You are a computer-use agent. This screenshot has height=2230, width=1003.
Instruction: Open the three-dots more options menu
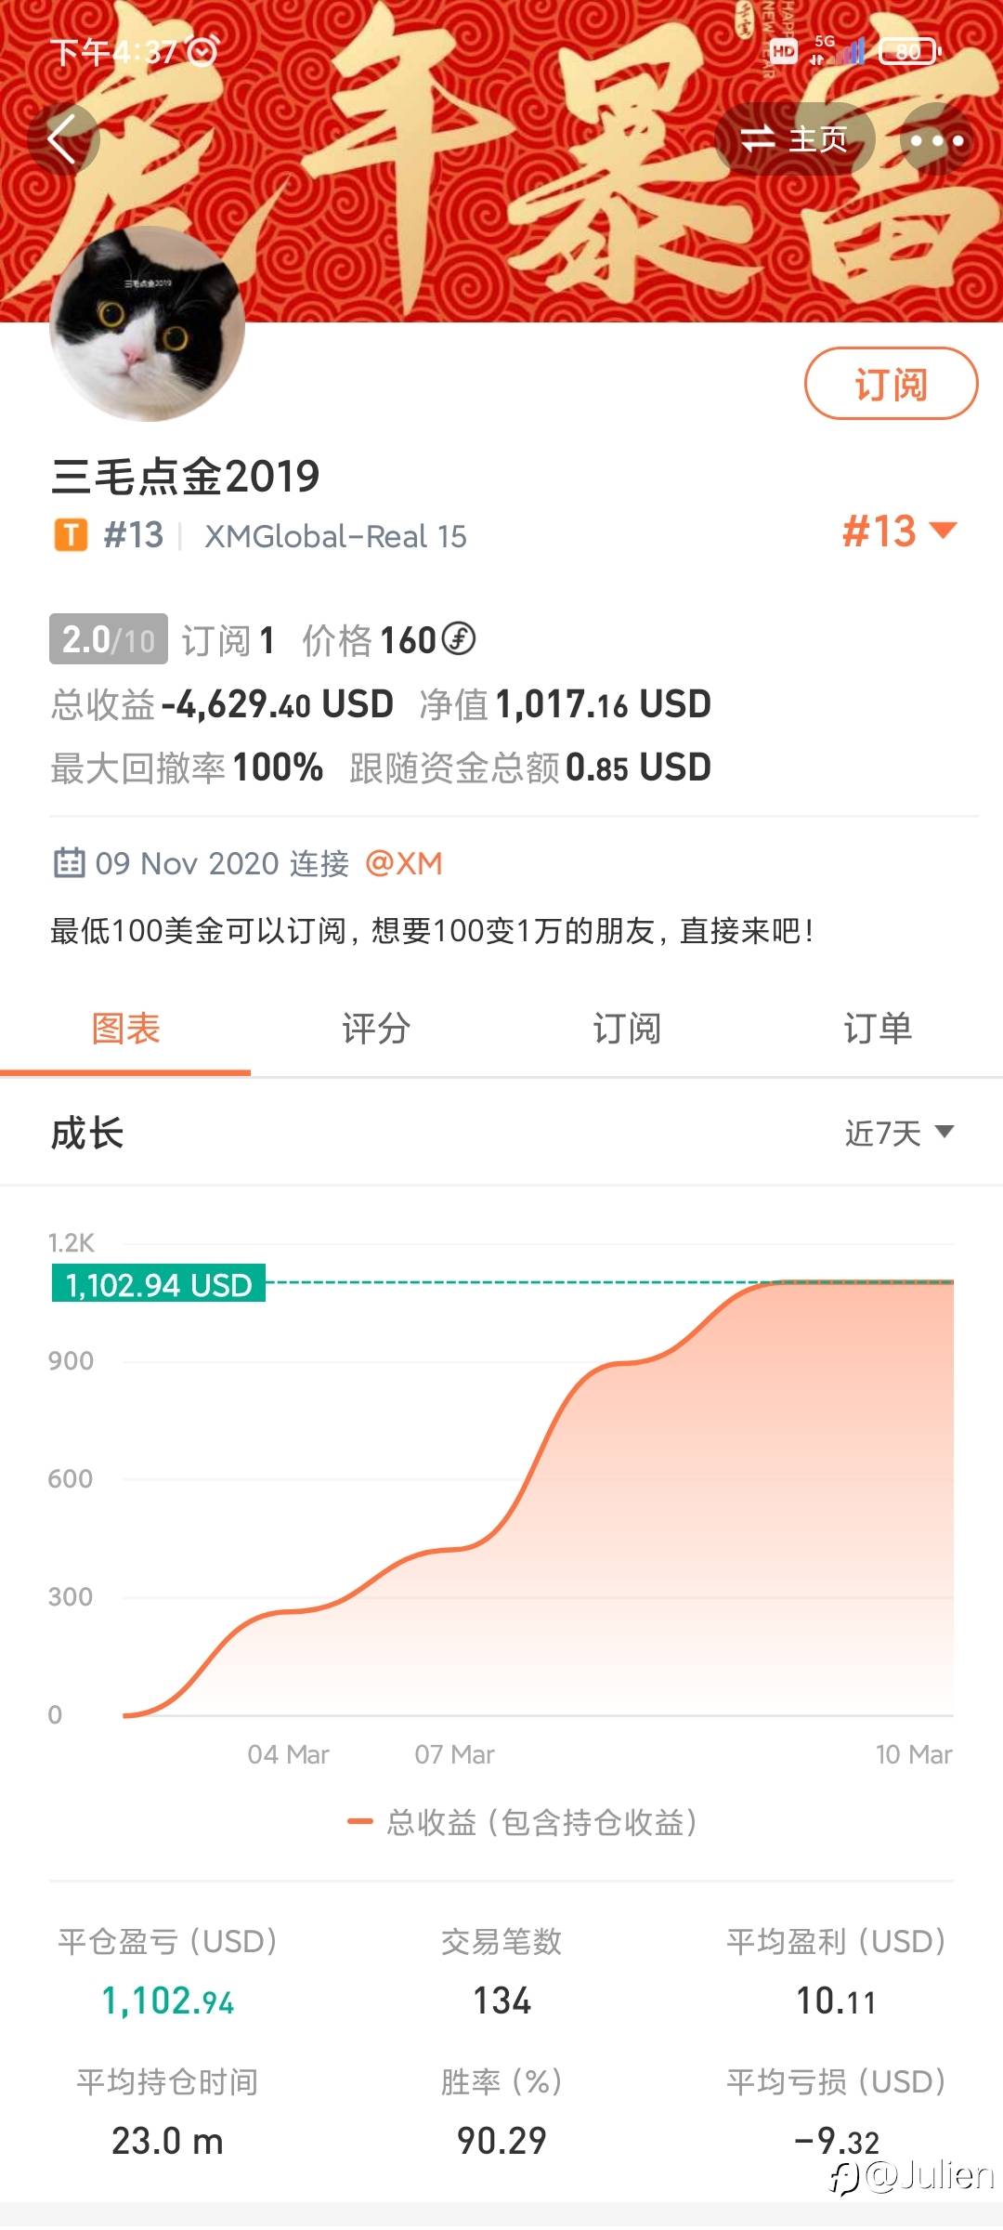(936, 140)
